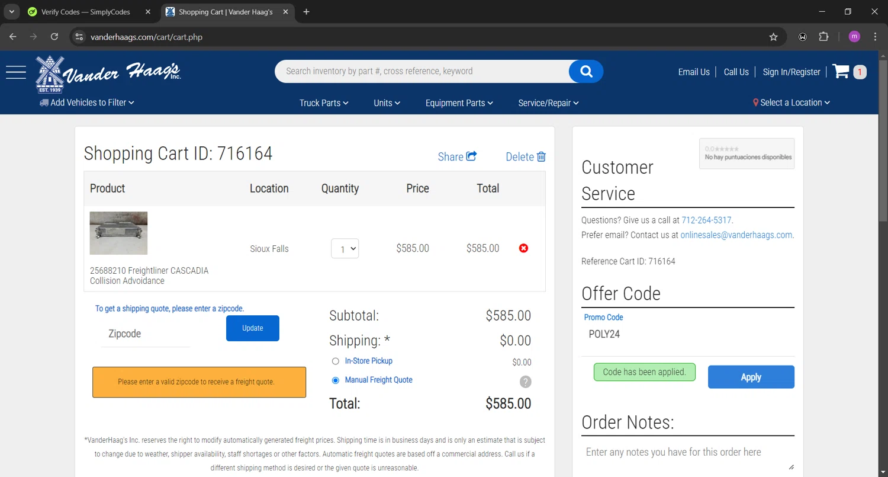Open the collision avoidance product thumbnail

118,233
